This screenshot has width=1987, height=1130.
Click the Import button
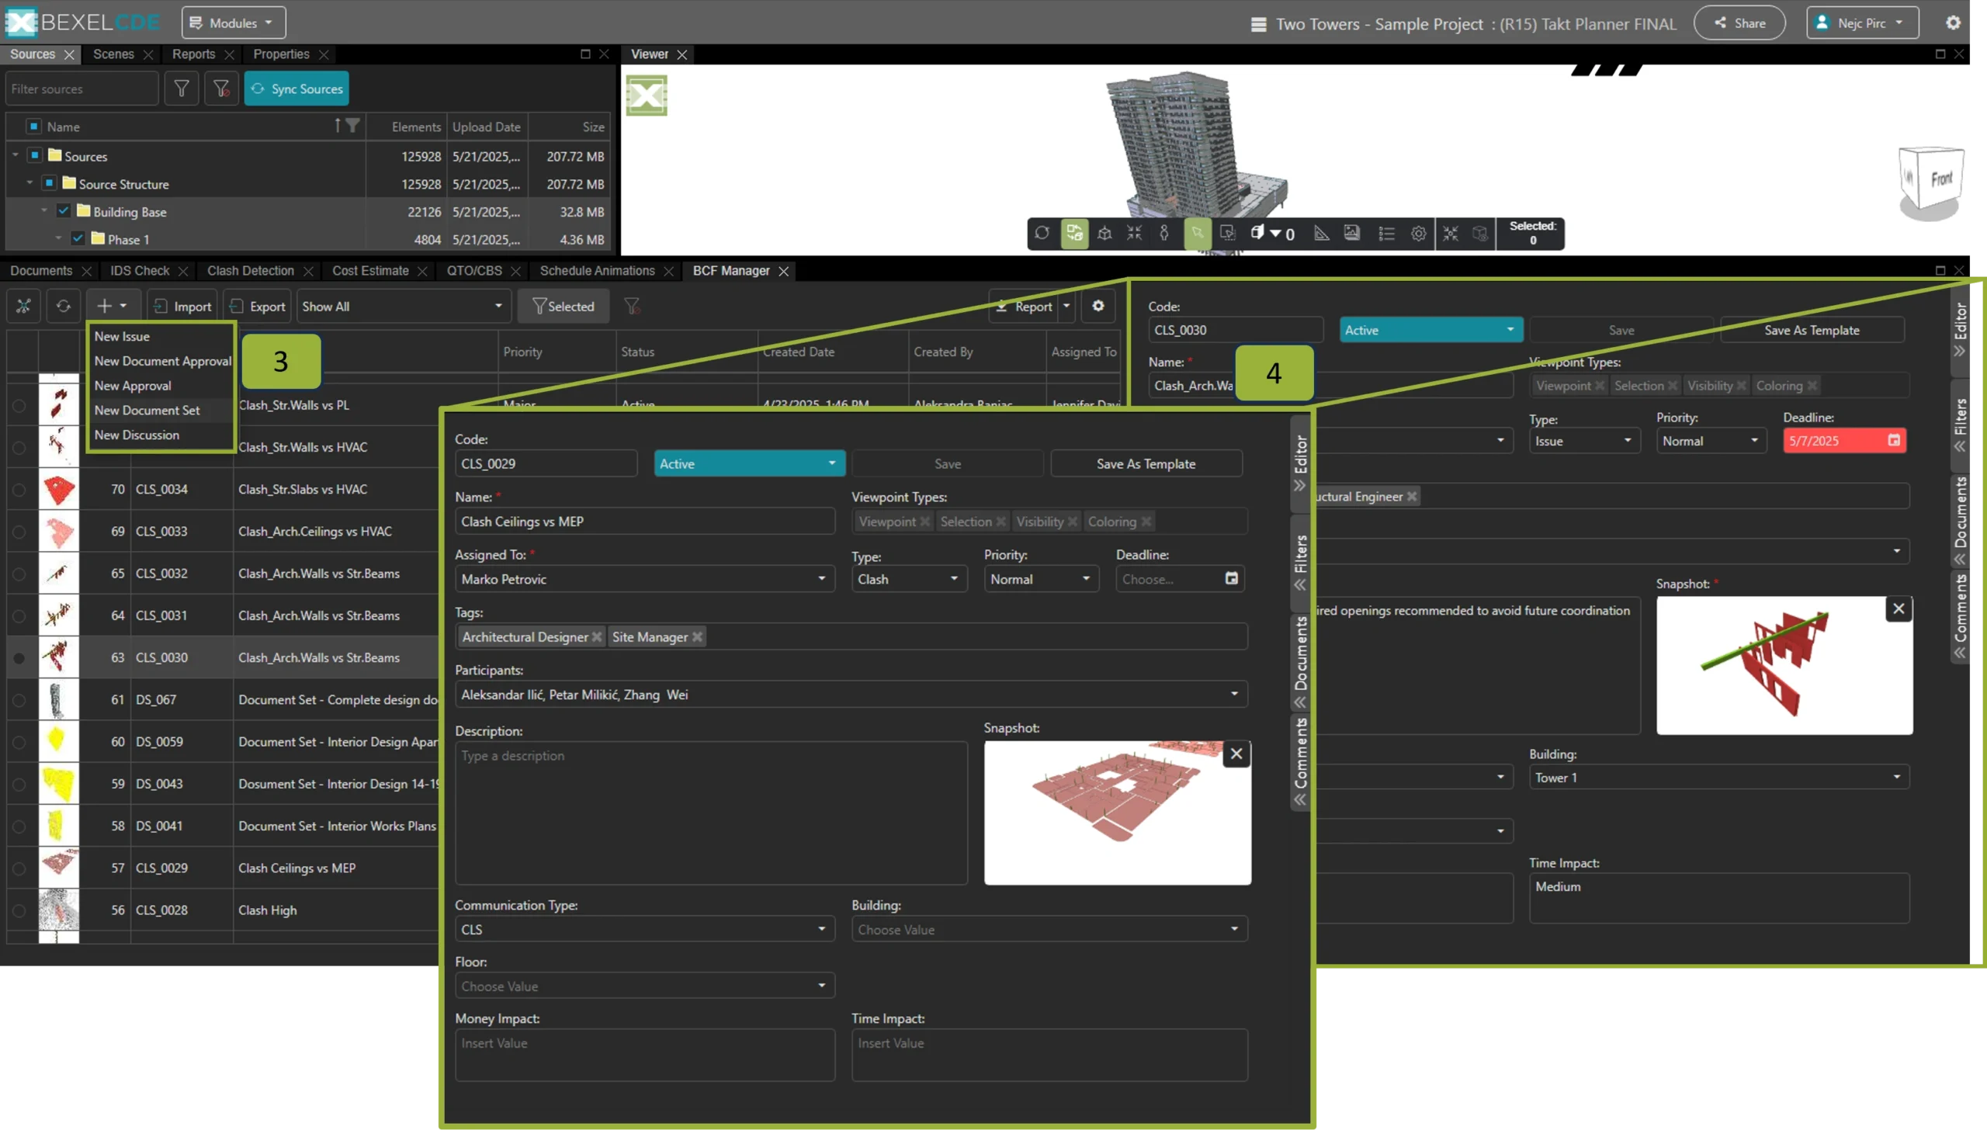(182, 306)
